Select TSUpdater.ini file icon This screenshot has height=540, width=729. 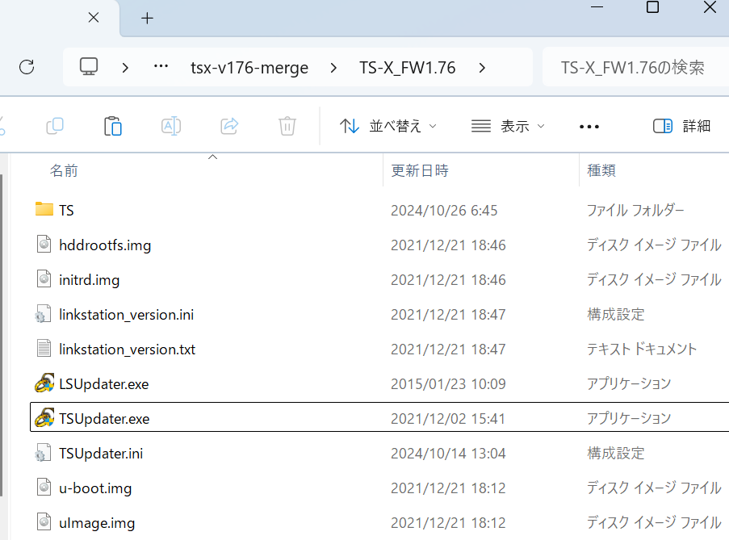tap(44, 453)
